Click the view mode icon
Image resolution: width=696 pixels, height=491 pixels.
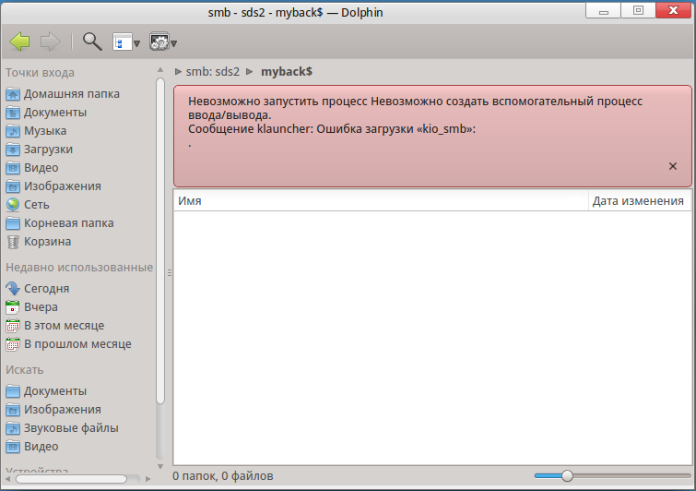pyautogui.click(x=122, y=42)
